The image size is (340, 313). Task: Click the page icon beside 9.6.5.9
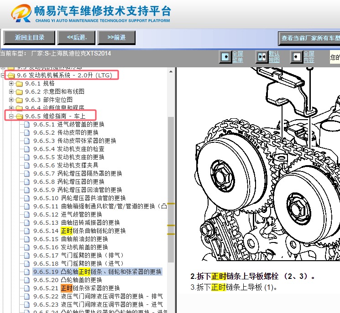[26, 190]
